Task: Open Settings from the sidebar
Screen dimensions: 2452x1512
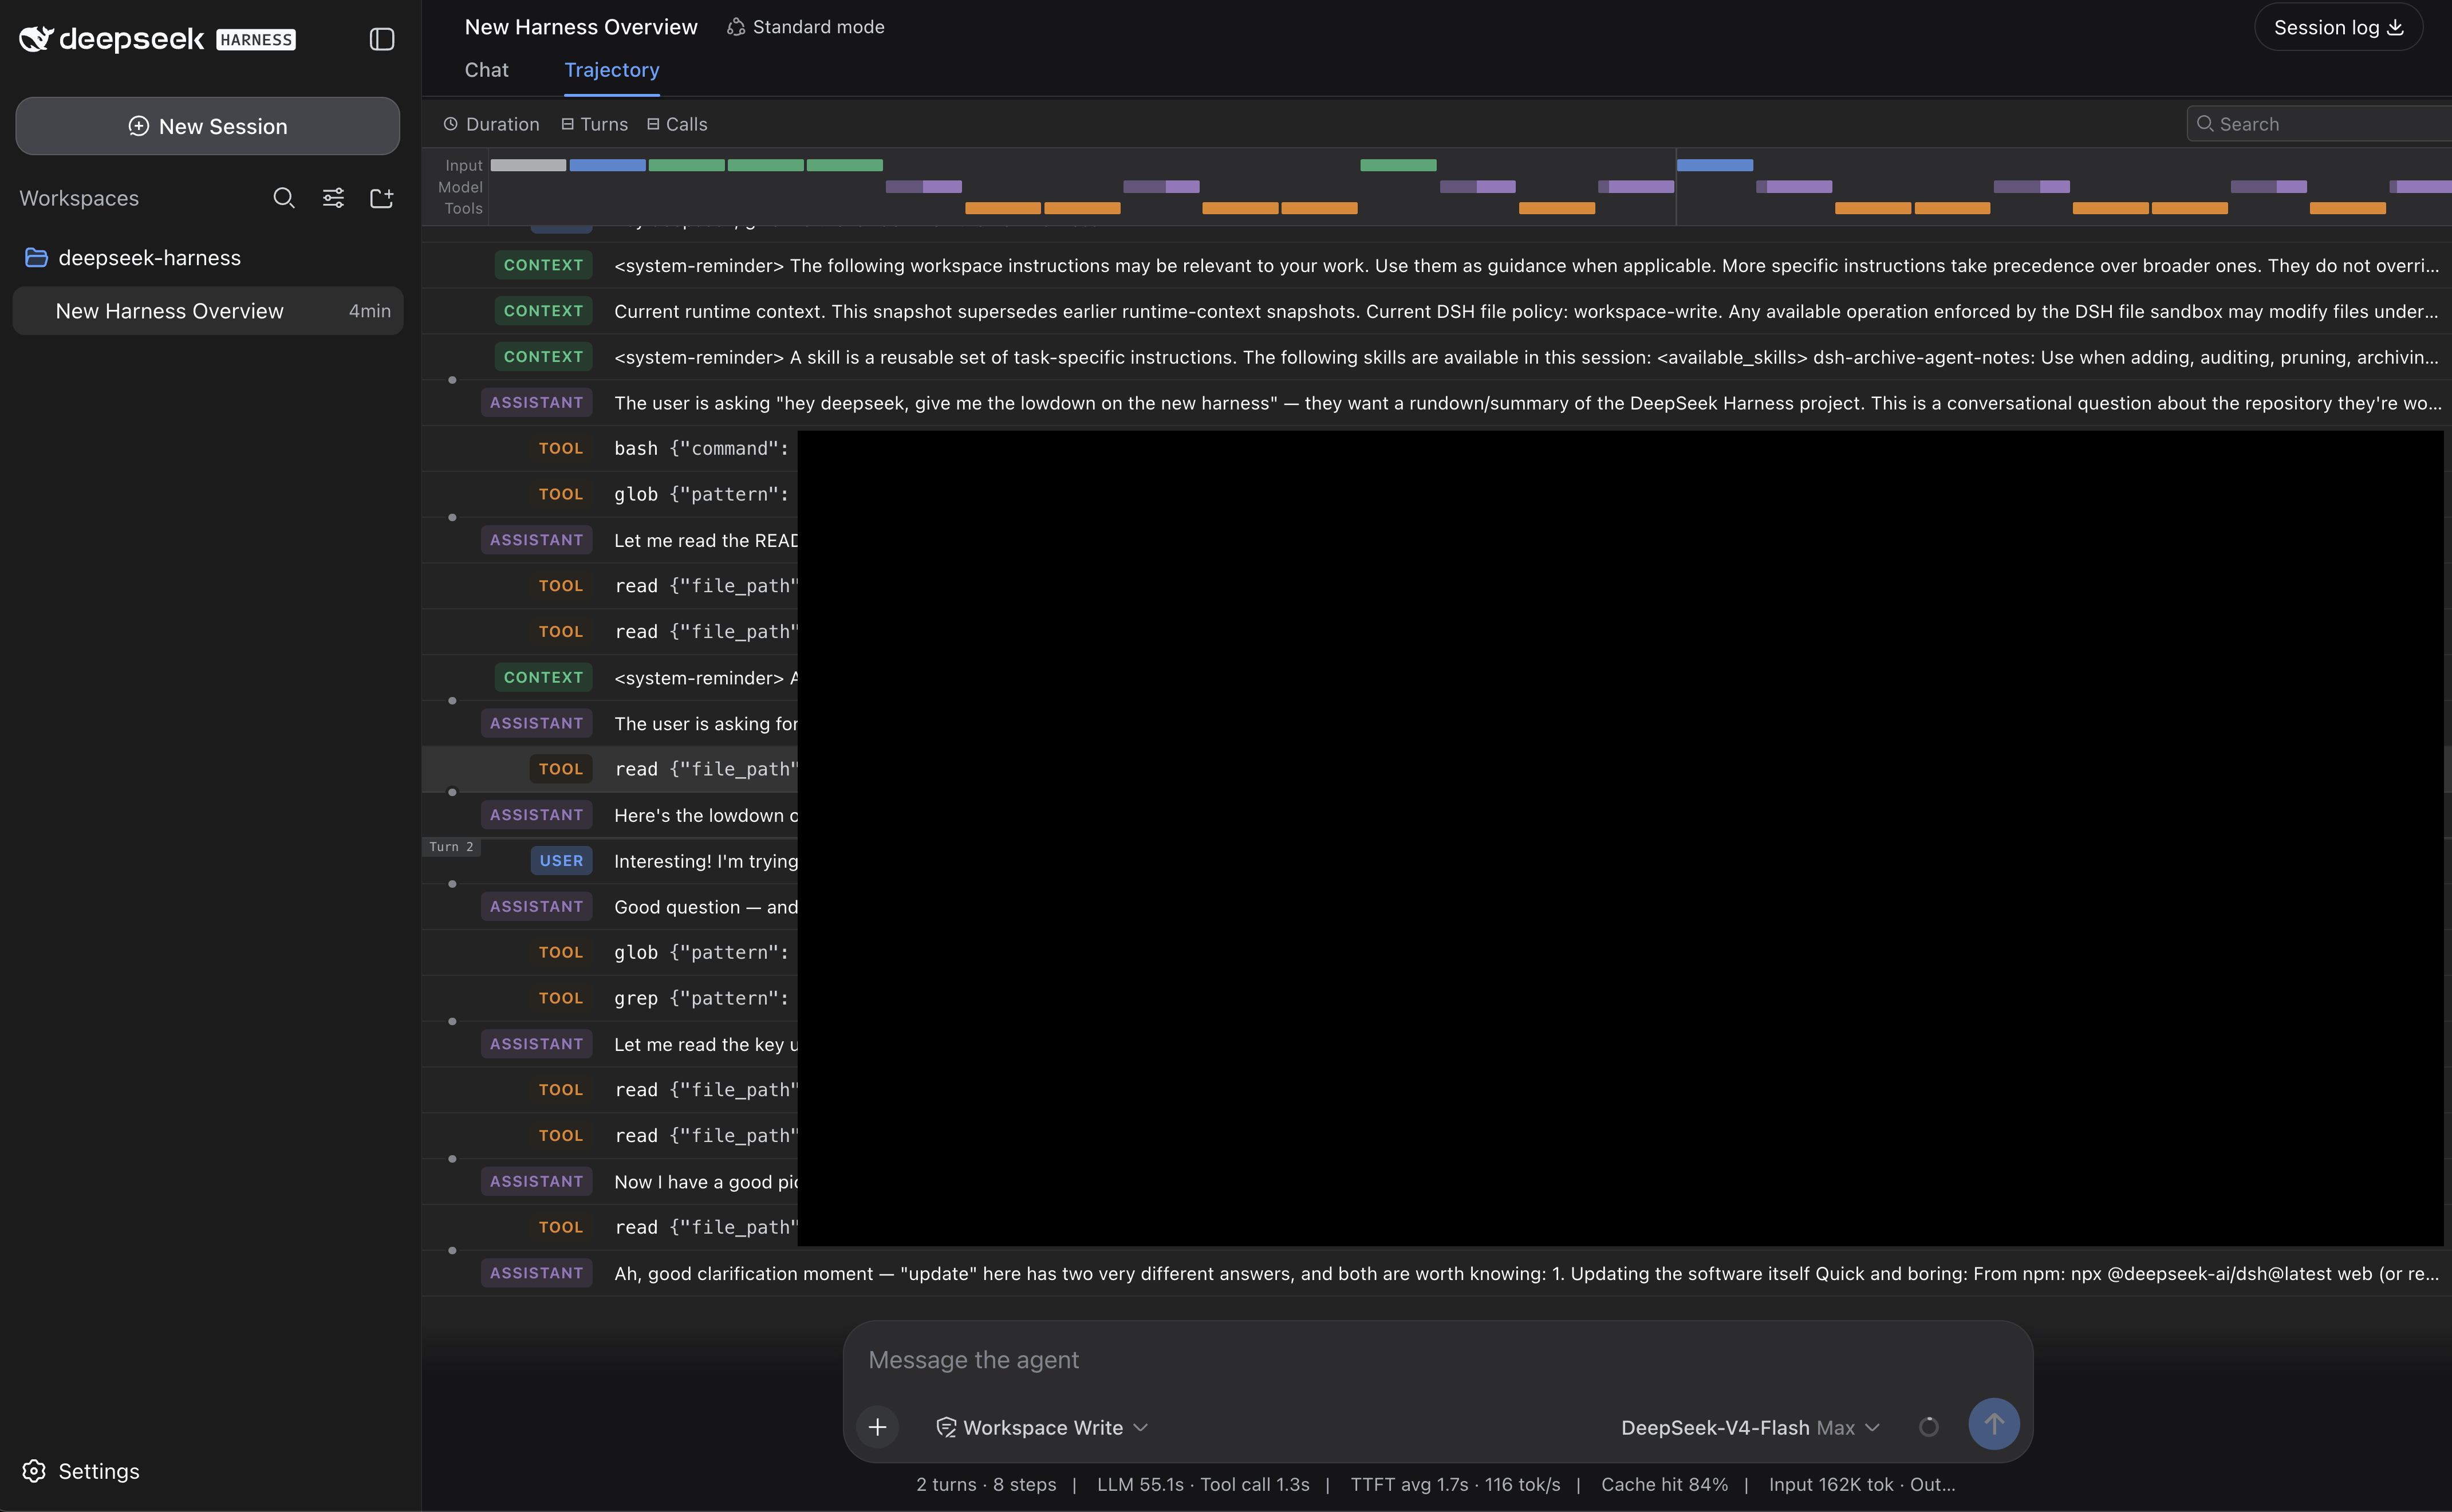Action: [81, 1471]
